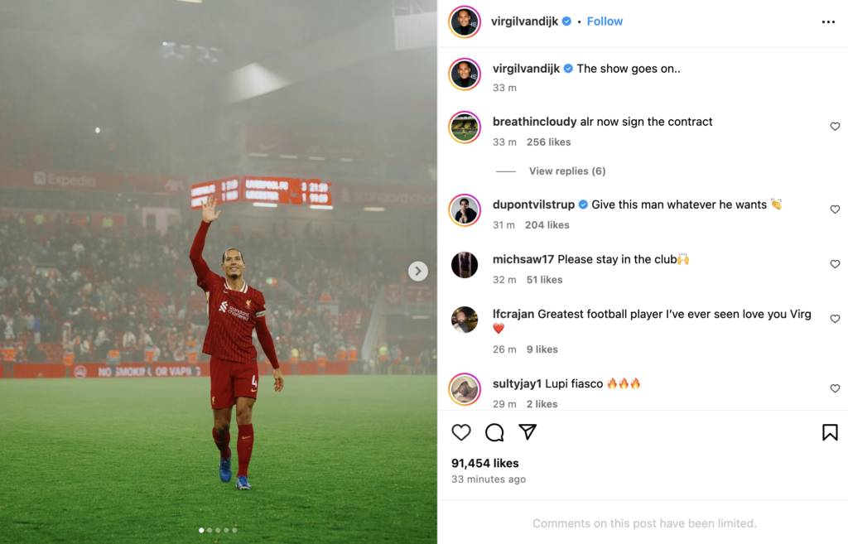Like michsaw17's comment heart
Viewport: 848px width, 544px height.
[835, 264]
